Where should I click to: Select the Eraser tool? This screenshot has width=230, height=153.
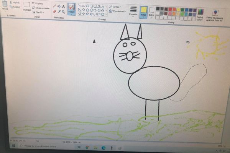tap(54, 12)
